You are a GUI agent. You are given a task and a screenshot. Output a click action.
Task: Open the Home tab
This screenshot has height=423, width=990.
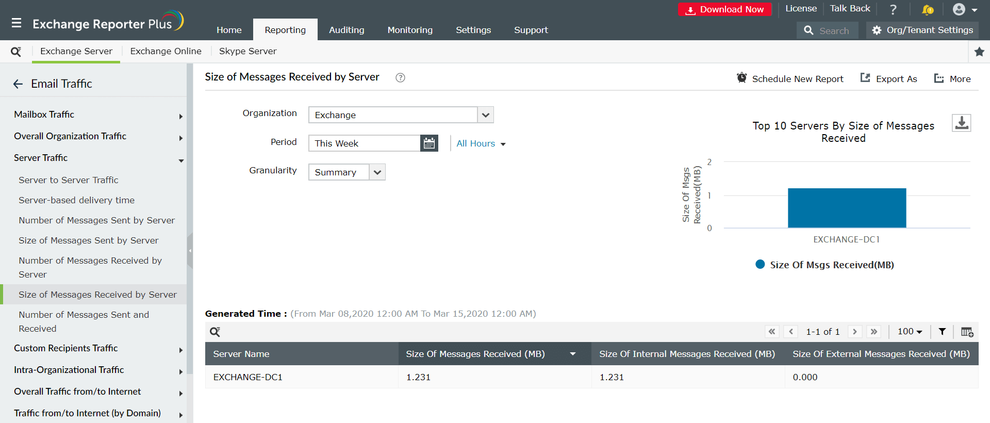(229, 30)
